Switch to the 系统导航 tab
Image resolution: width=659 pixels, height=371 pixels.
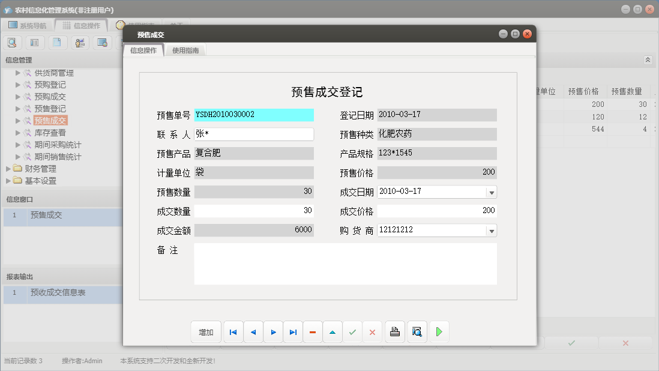(x=34, y=25)
